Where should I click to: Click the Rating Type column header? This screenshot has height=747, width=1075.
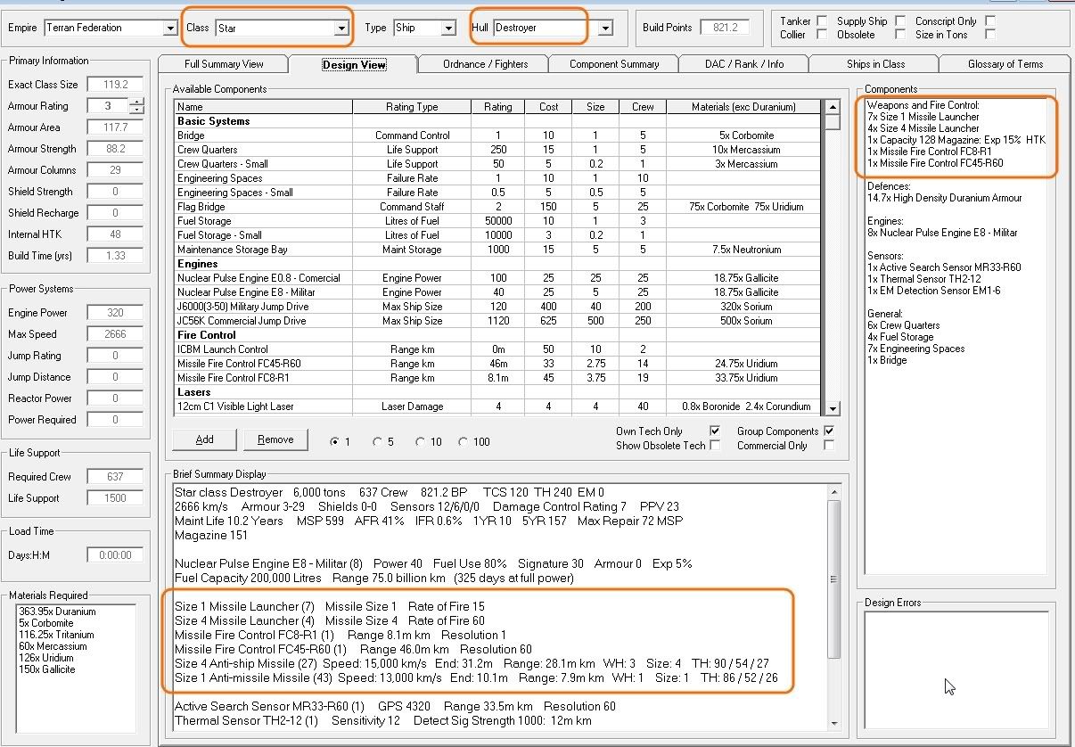[412, 107]
